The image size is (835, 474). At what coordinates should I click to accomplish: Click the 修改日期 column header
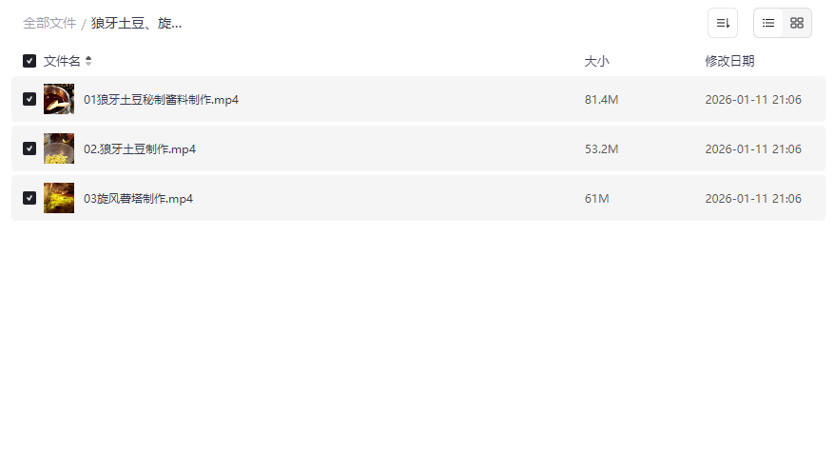coord(729,61)
